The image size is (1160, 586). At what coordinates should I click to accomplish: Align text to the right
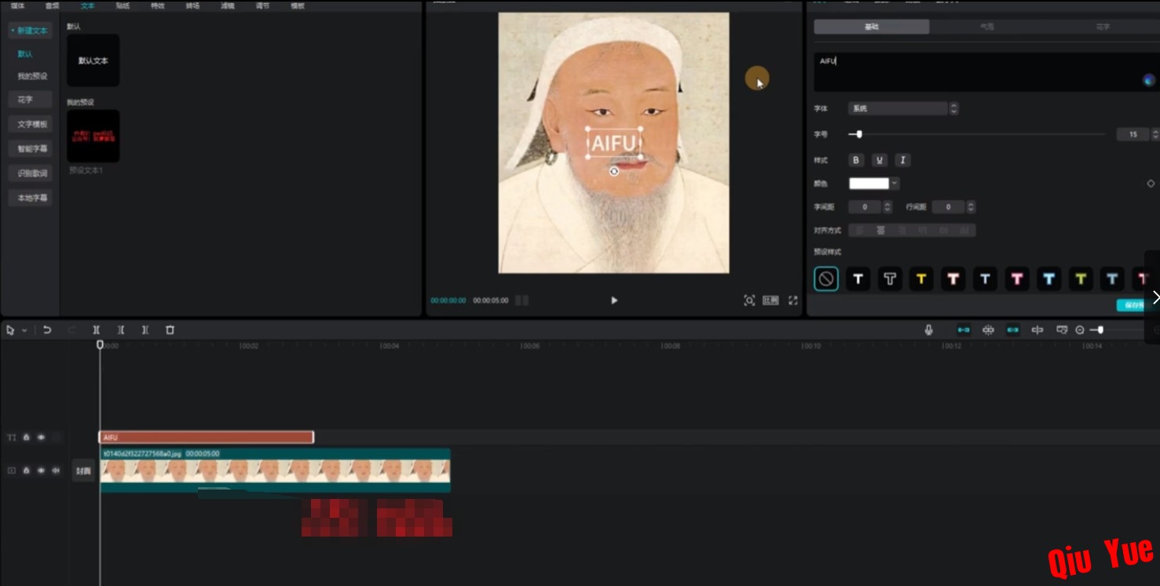coord(902,231)
